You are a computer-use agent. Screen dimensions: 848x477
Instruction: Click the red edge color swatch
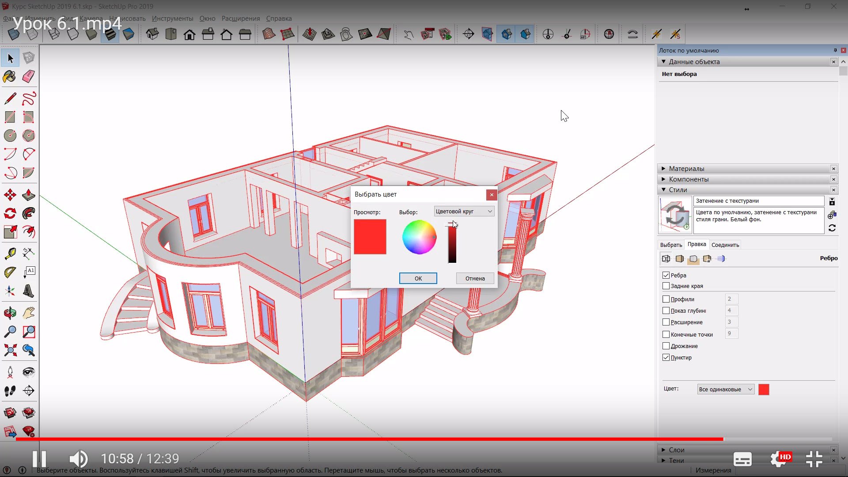(764, 389)
